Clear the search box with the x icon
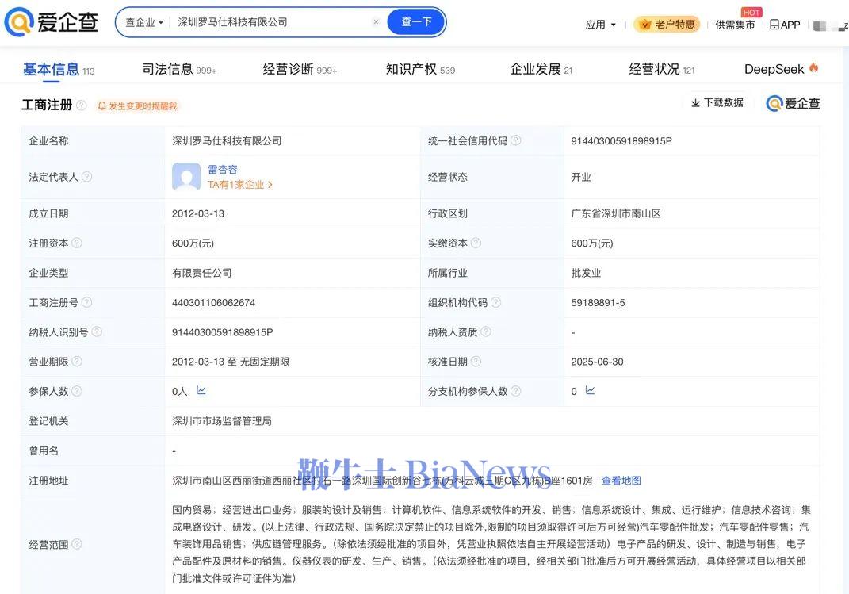This screenshot has width=849, height=594. pos(376,22)
